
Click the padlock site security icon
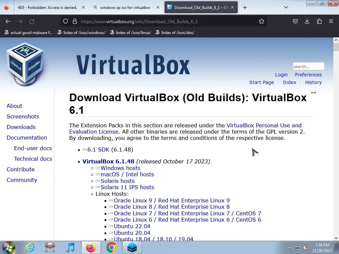pyautogui.click(x=75, y=21)
